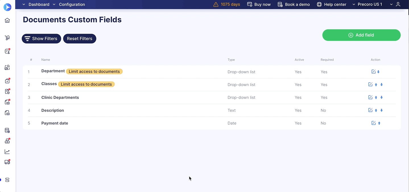Edit the Payment date field
The image size is (409, 192).
point(373,123)
